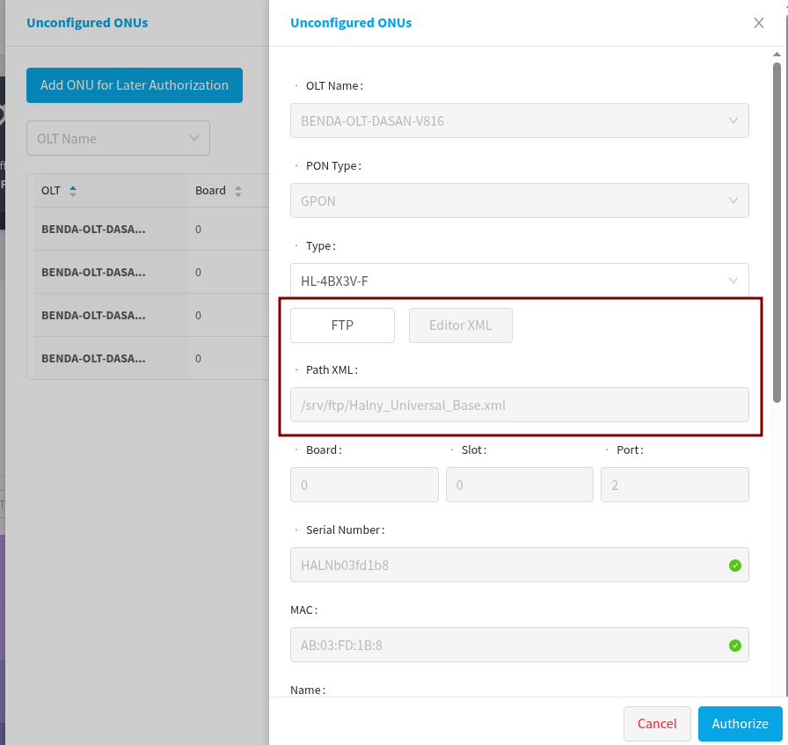Cancel the ONU authorization

[x=657, y=724]
